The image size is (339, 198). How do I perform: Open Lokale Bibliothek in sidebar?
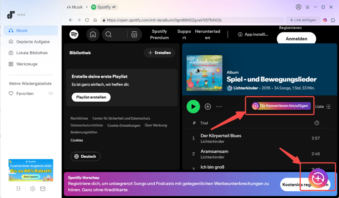pos(28,53)
